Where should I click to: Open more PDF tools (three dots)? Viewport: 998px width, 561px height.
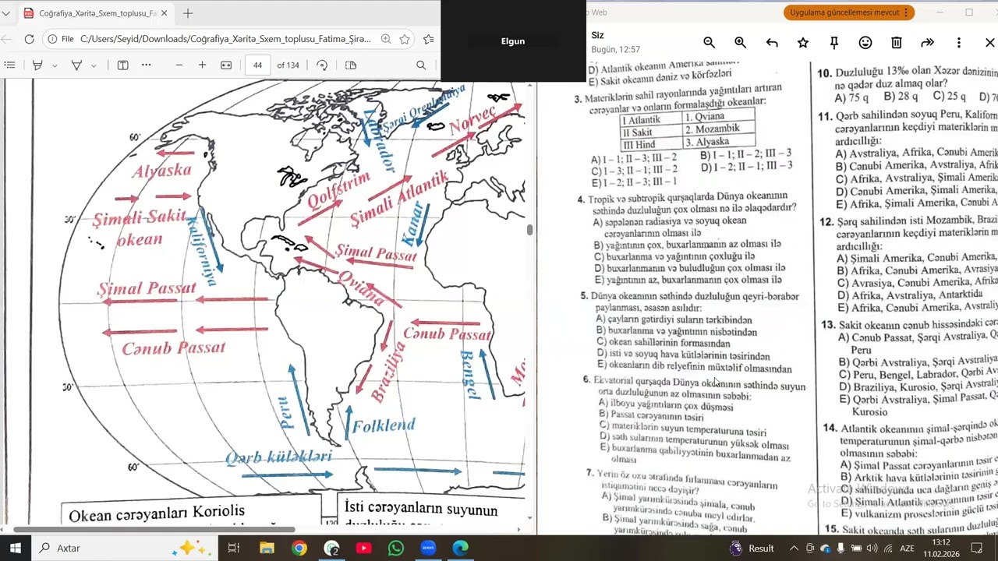click(146, 65)
